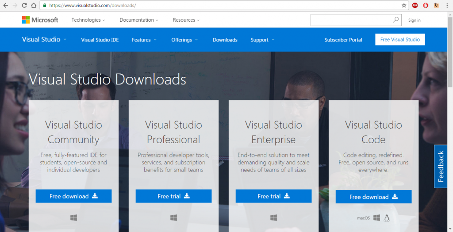Click the browser forward arrow
Screen dimensions: 453x232
15,5
